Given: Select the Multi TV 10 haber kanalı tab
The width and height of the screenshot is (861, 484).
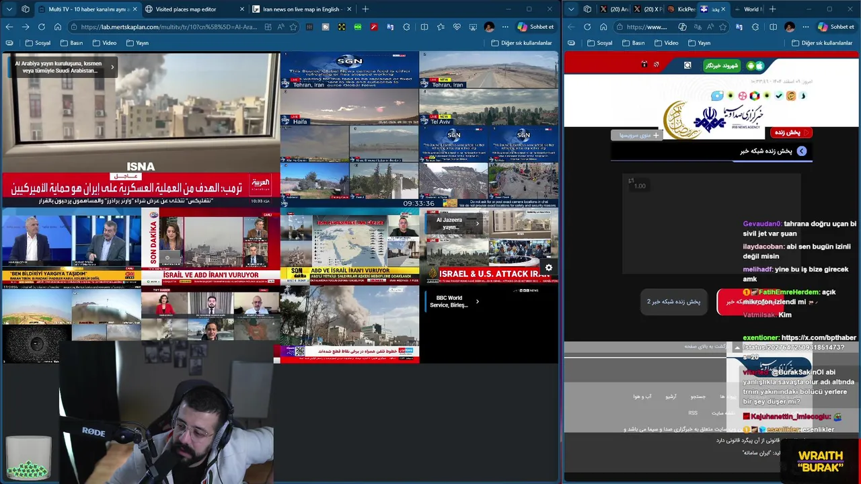Looking at the screenshot, I should pyautogui.click(x=88, y=9).
